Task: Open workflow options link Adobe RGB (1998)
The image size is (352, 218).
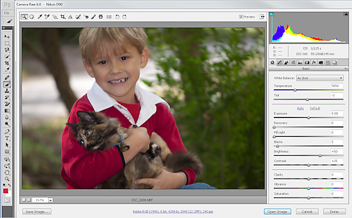Action: click(173, 212)
